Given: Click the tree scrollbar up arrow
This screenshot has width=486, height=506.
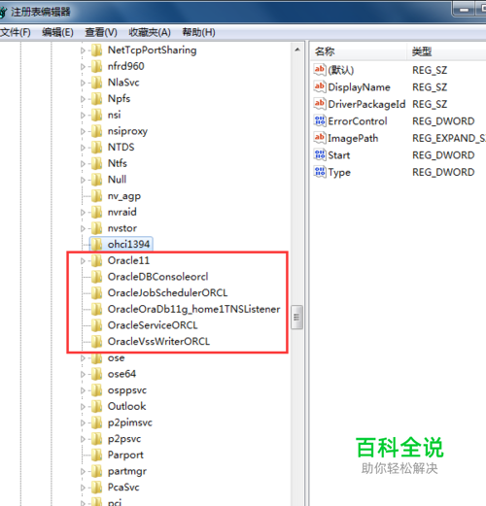Looking at the screenshot, I should [x=297, y=50].
